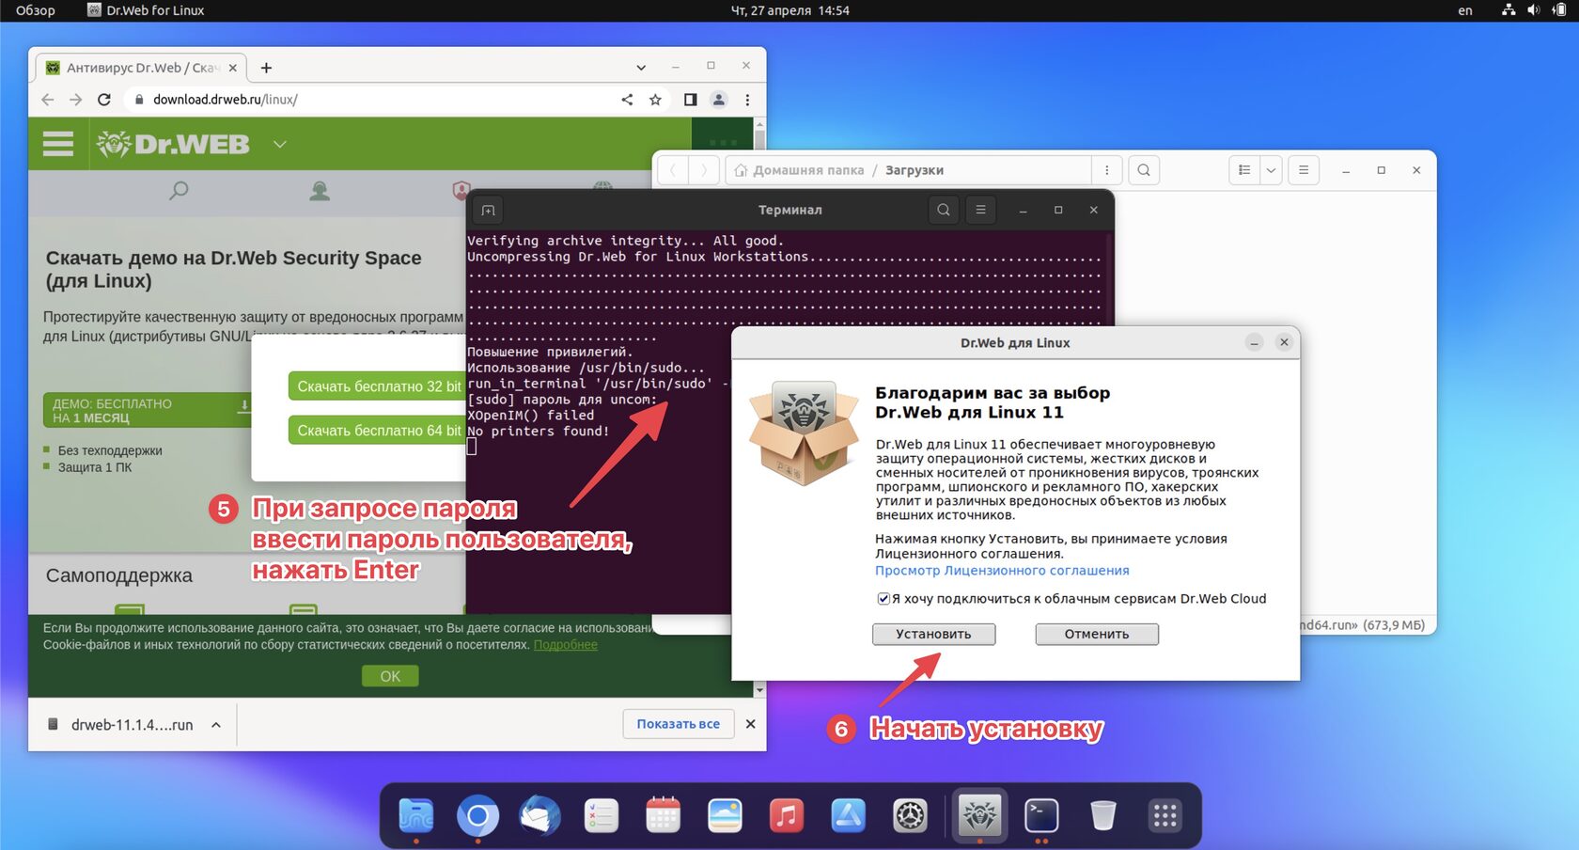Viewport: 1579px width, 850px height.
Task: Reload the browser page
Action: coord(104,100)
